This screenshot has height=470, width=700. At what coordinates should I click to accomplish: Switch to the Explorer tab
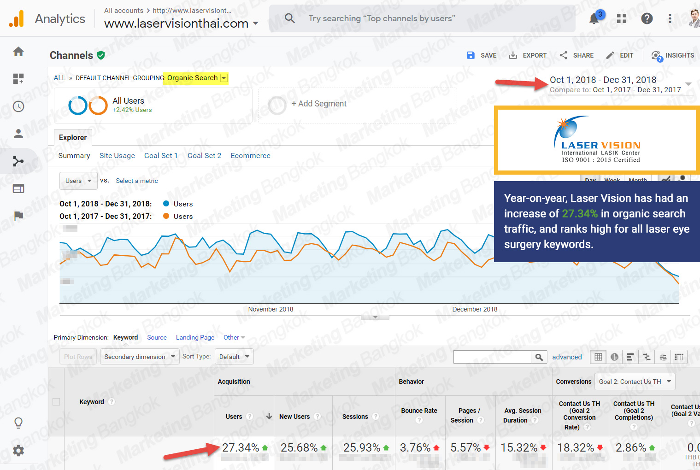(73, 137)
